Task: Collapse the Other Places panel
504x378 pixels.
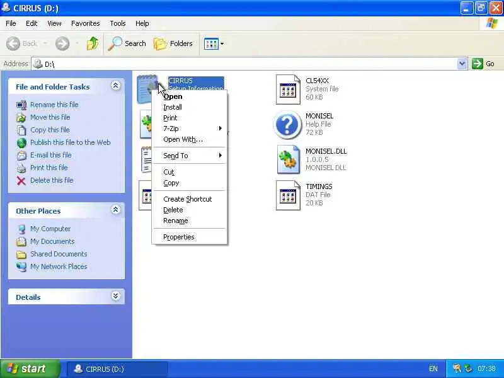Action: [116, 210]
